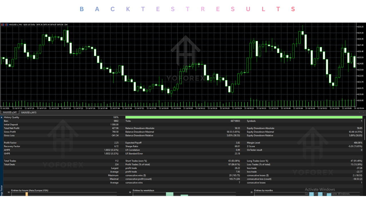Viewport: 366px width, 206px height.
Task: Click the Total Trades value 112
Action: (117, 161)
